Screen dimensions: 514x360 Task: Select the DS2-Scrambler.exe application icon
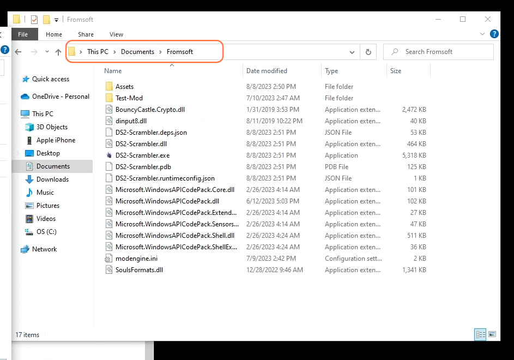109,155
